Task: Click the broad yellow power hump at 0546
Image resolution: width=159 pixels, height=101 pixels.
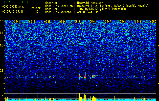Action: pyautogui.click(x=94, y=98)
